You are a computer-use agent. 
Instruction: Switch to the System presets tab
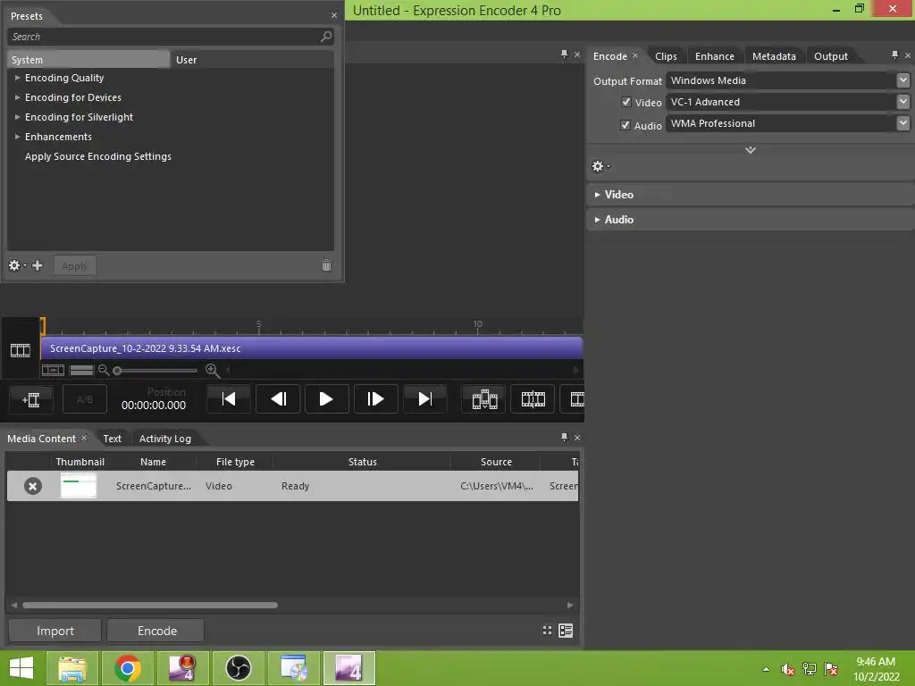point(88,60)
